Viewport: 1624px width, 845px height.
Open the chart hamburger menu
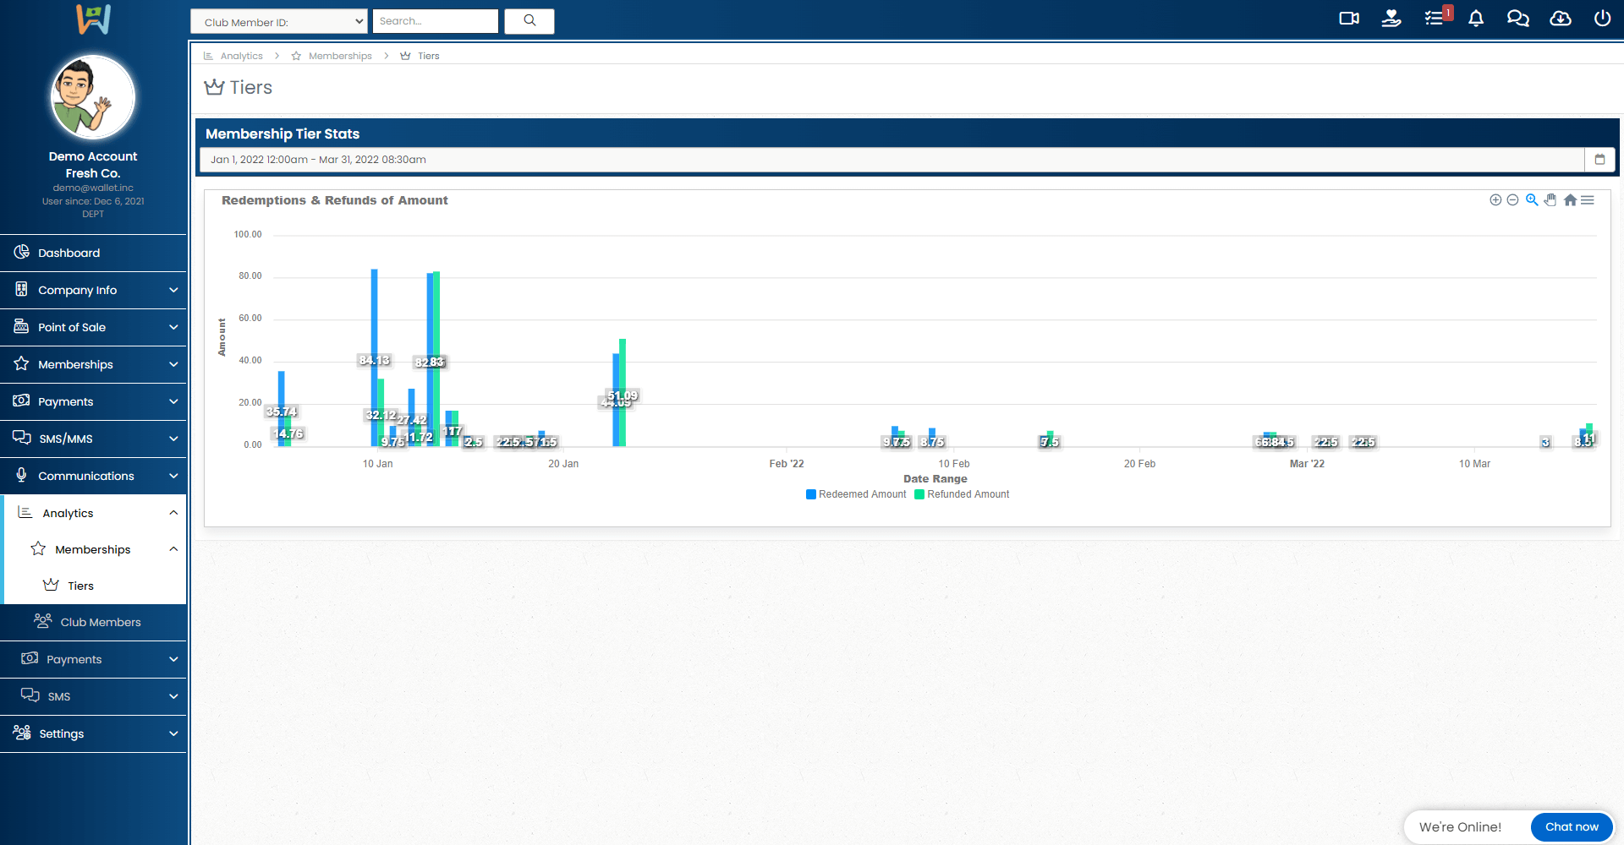point(1588,200)
